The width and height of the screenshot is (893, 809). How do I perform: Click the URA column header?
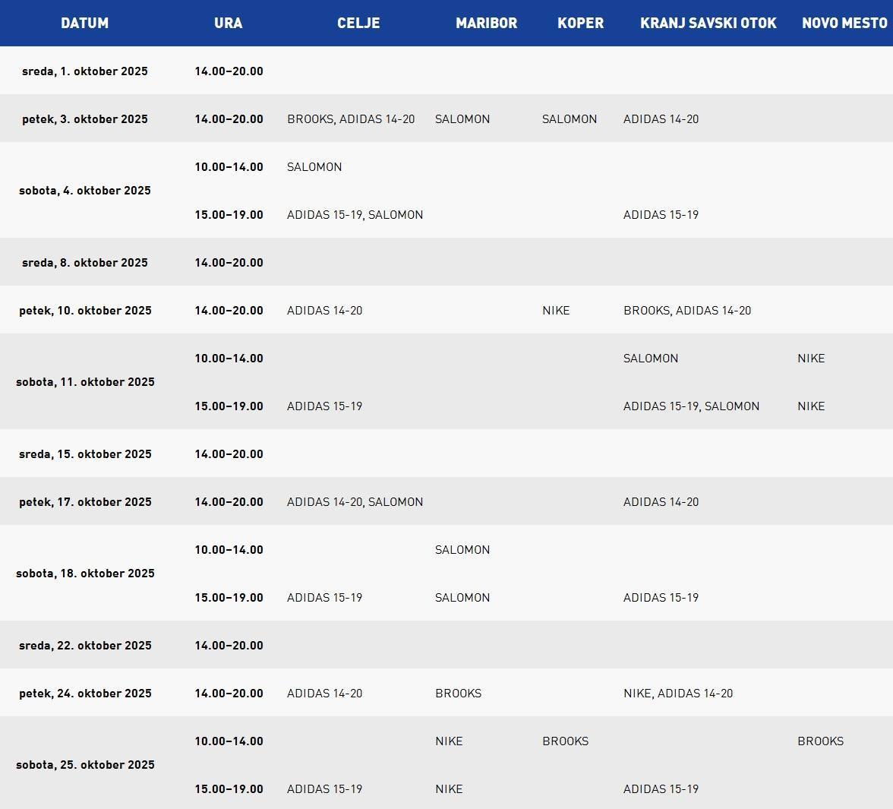point(229,23)
